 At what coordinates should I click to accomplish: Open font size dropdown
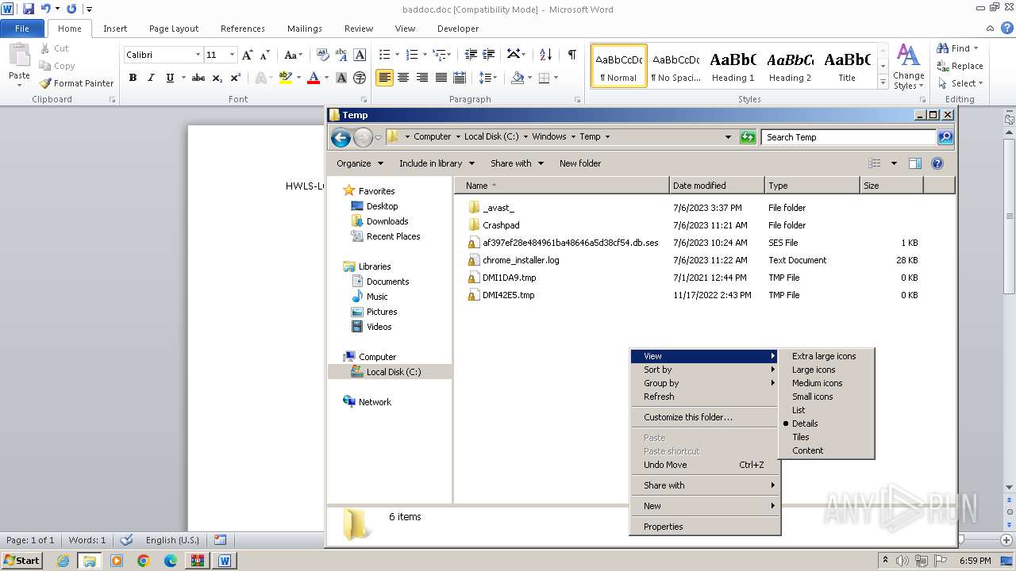click(232, 55)
